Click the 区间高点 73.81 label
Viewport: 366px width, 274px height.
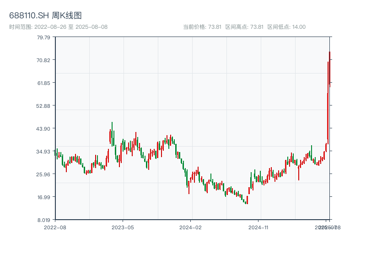244,27
